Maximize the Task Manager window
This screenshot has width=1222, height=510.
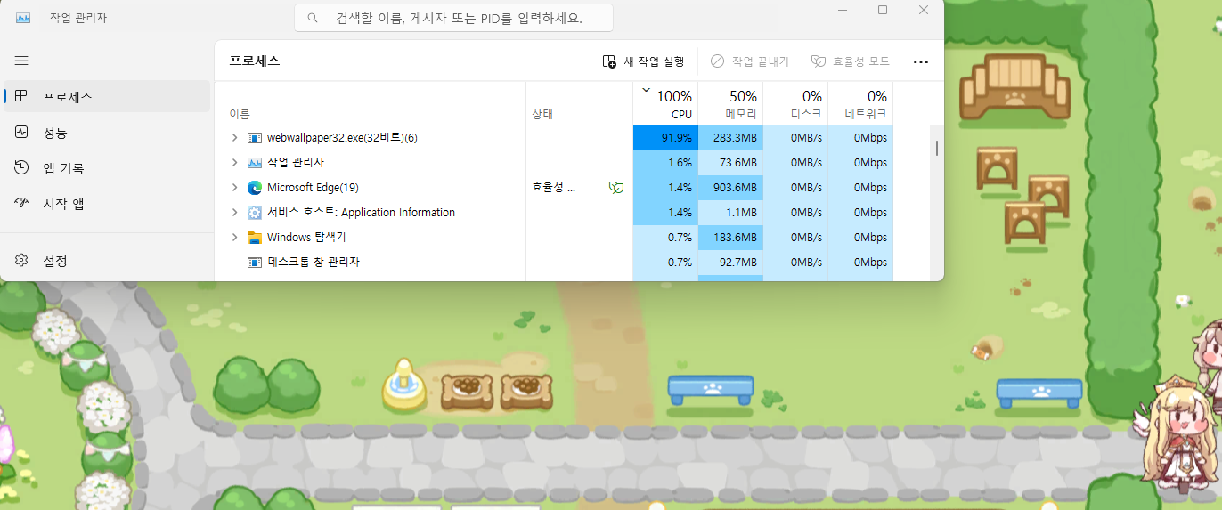coord(883,10)
